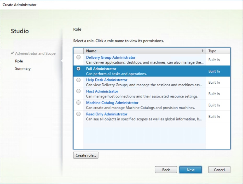Screen dimensions: 243x184
Task: Select the Delivery Group Administrator radio button
Action: [78, 57]
